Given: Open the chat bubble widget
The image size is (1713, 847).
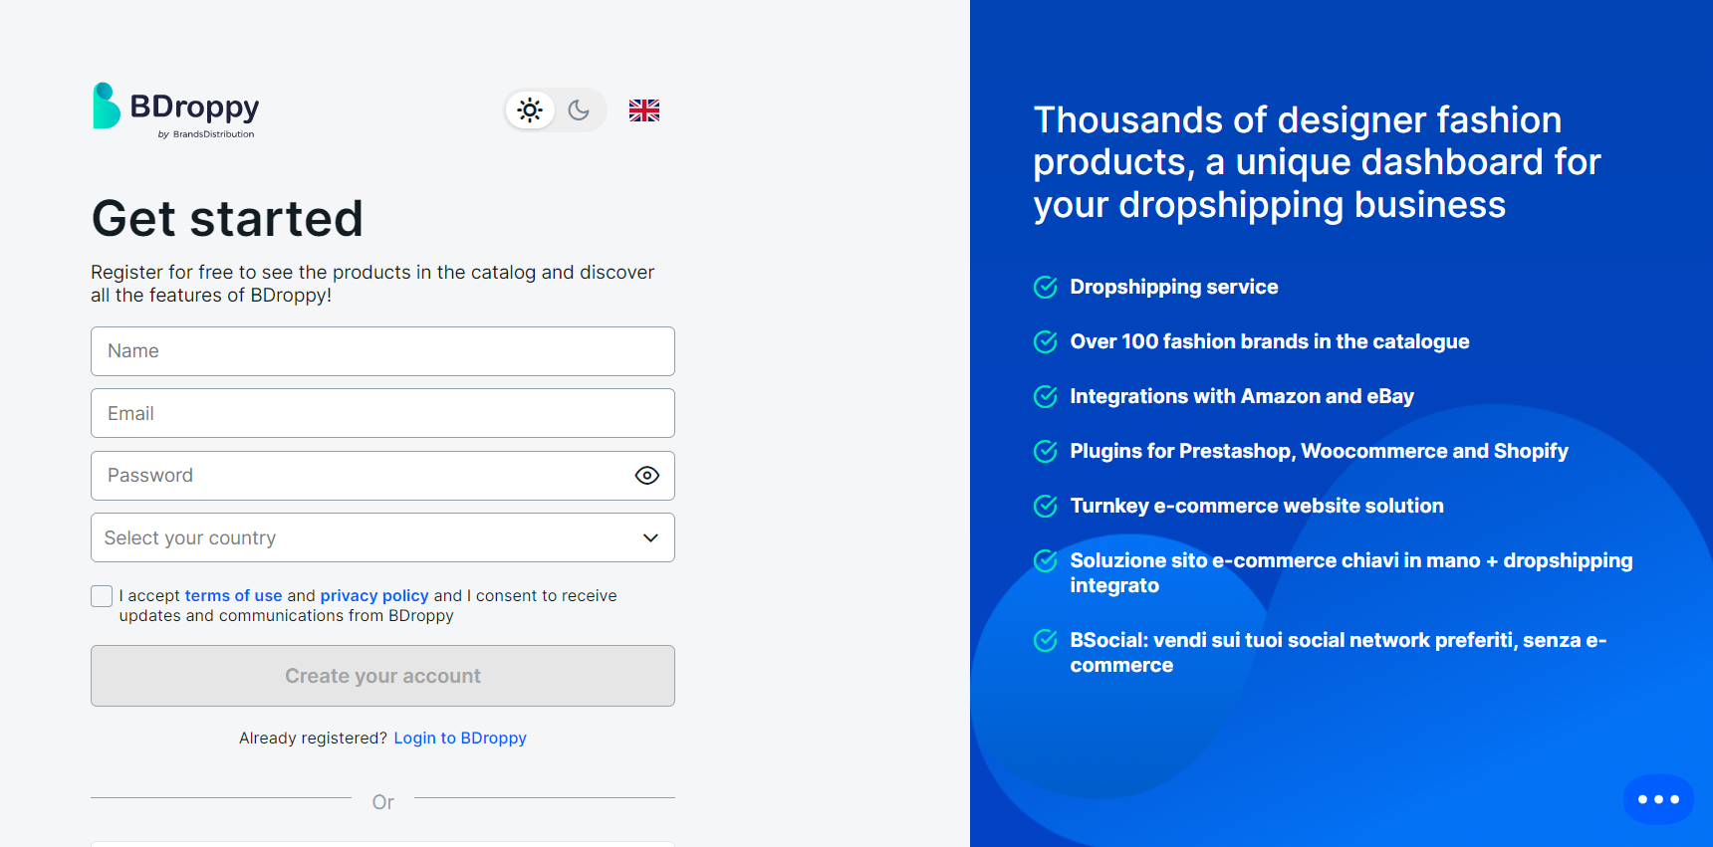Looking at the screenshot, I should point(1658,799).
